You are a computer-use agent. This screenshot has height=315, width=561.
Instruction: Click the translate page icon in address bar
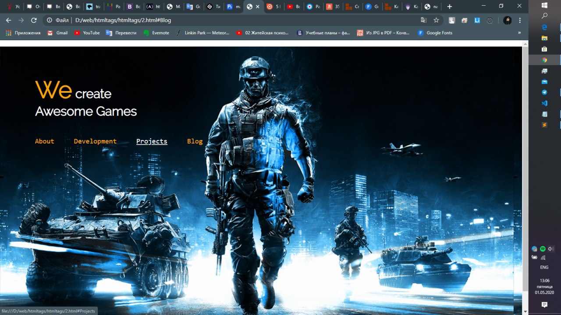pos(423,20)
